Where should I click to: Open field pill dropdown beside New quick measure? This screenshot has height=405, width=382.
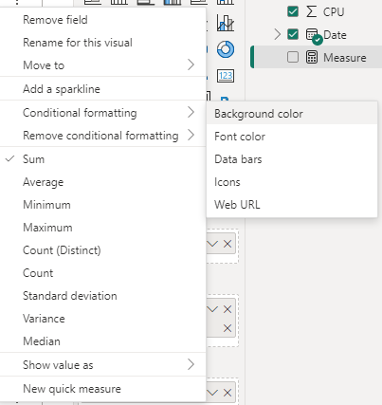[212, 393]
